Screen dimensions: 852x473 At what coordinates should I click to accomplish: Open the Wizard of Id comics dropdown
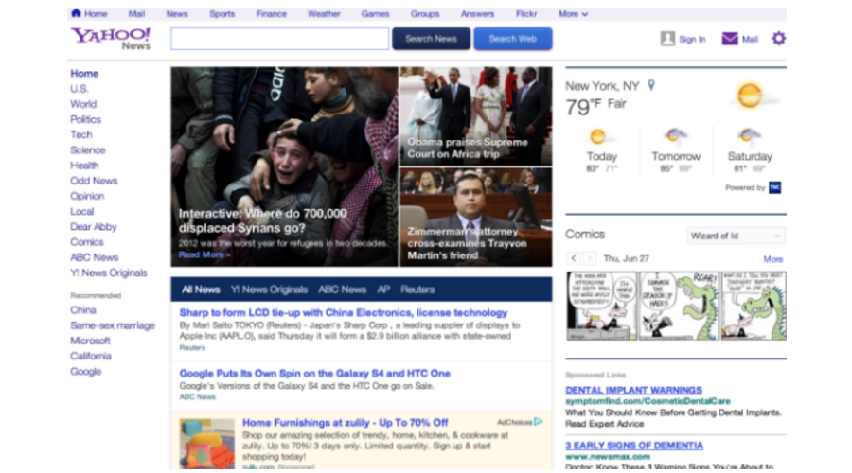pos(736,236)
